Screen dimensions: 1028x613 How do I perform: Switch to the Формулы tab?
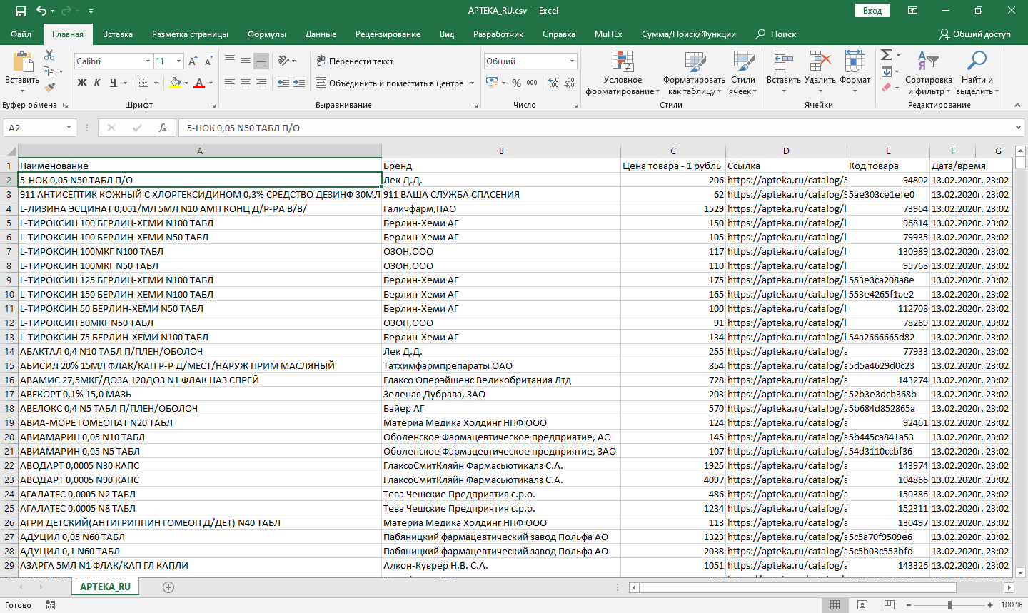tap(267, 34)
